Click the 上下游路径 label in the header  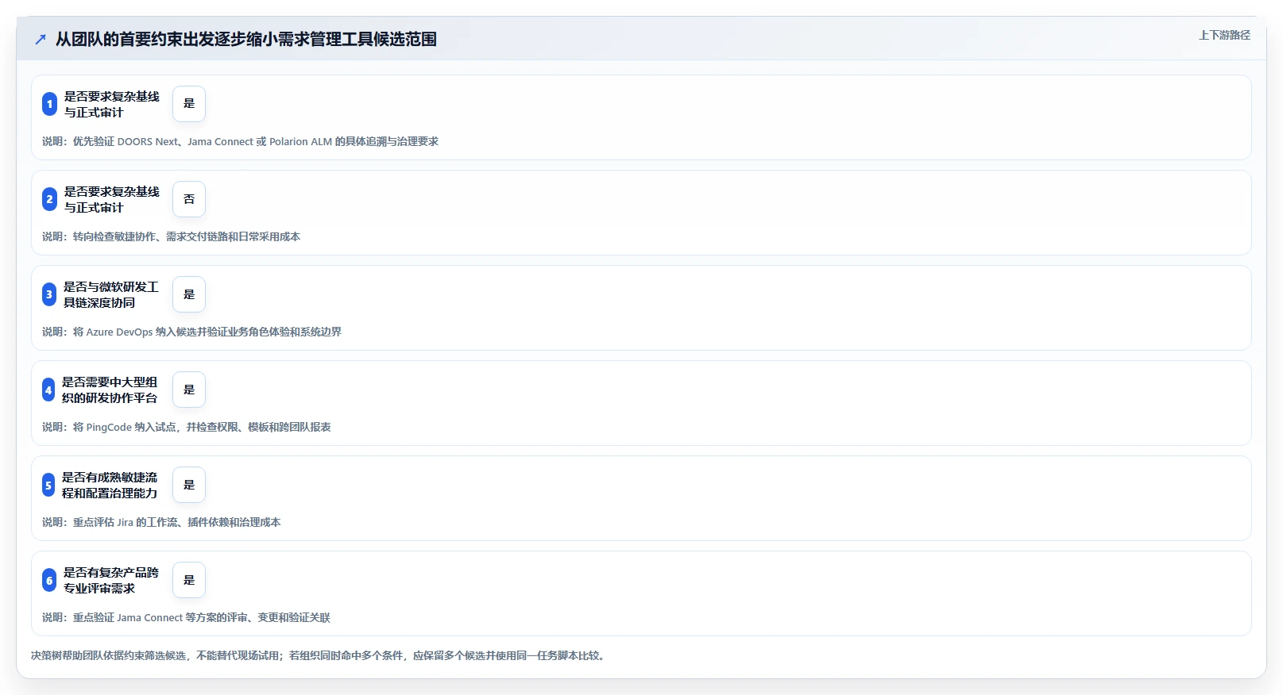[x=1224, y=35]
